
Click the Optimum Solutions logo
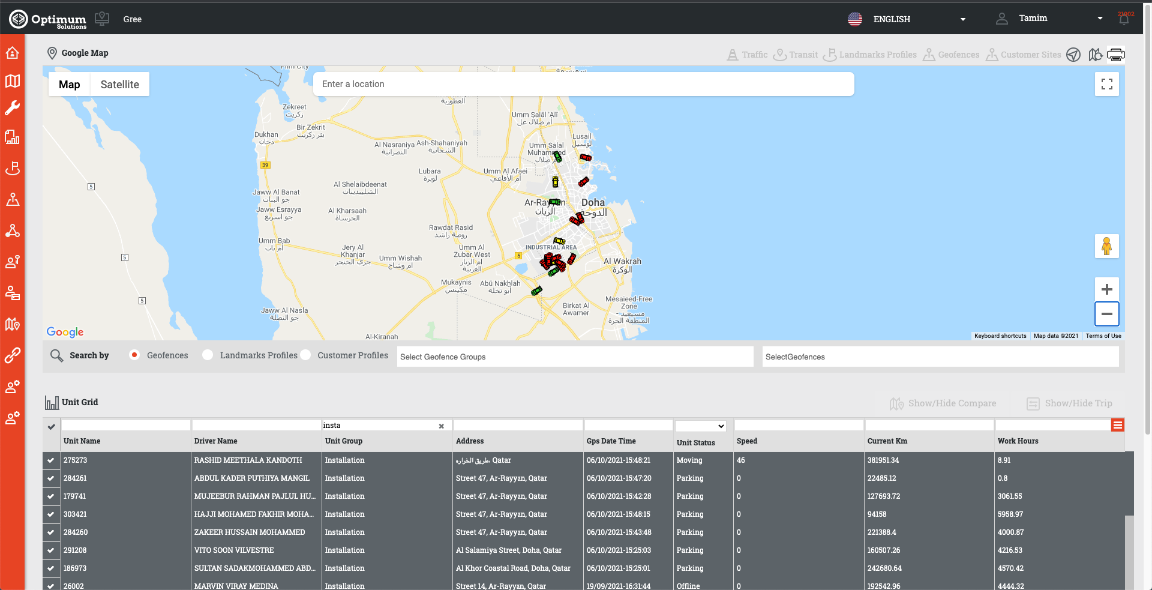tap(48, 19)
